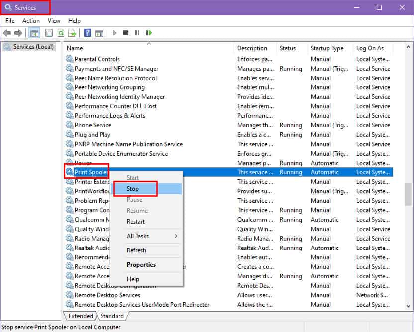The height and width of the screenshot is (332, 414).
Task: Click the Forward navigation arrow
Action: pos(18,33)
